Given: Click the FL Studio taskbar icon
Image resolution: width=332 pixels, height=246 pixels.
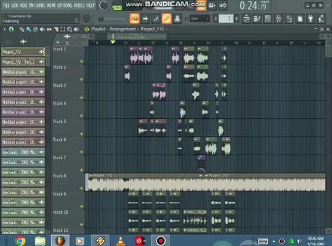Looking at the screenshot, I should pyautogui.click(x=60, y=241).
